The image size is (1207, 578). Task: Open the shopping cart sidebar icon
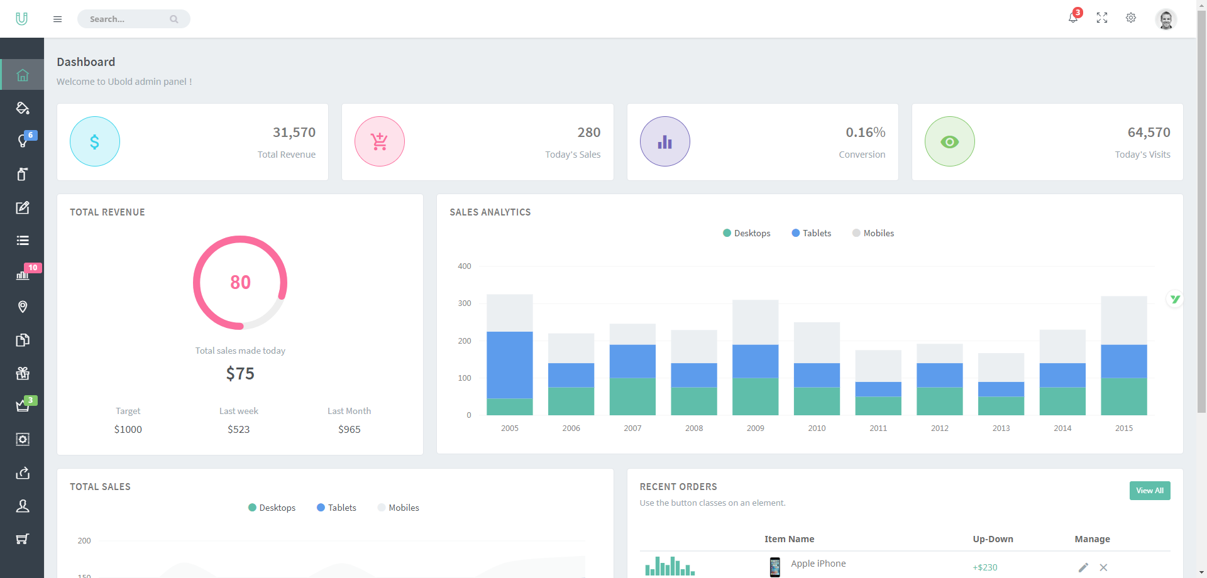(x=23, y=539)
